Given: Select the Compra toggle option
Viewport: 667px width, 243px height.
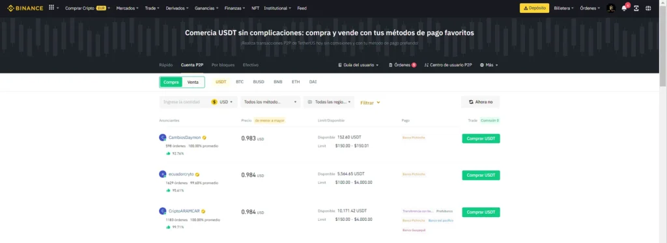Looking at the screenshot, I should (171, 83).
